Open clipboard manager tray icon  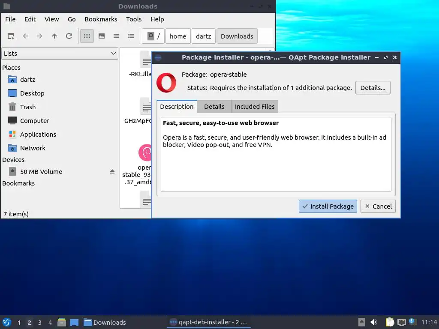390,322
